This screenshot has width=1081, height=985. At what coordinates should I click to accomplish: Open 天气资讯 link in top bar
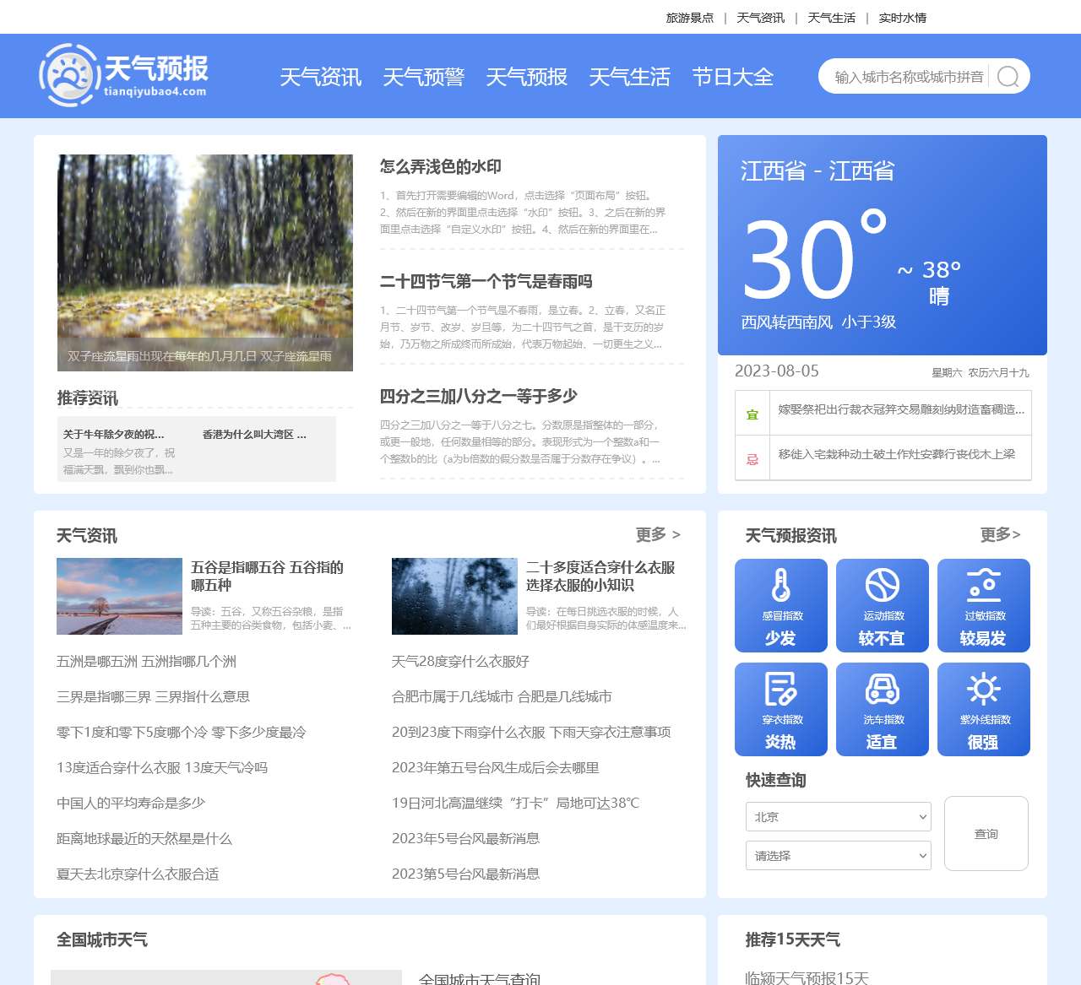pos(761,18)
